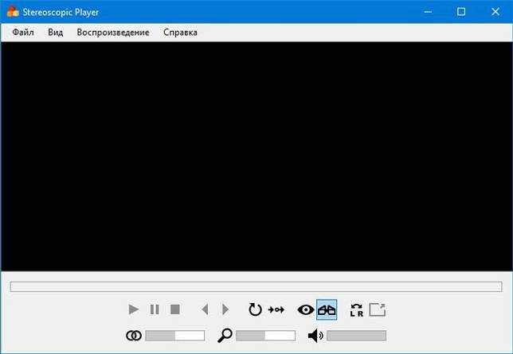Swap left and right views icon
513x354 pixels.
(x=356, y=310)
